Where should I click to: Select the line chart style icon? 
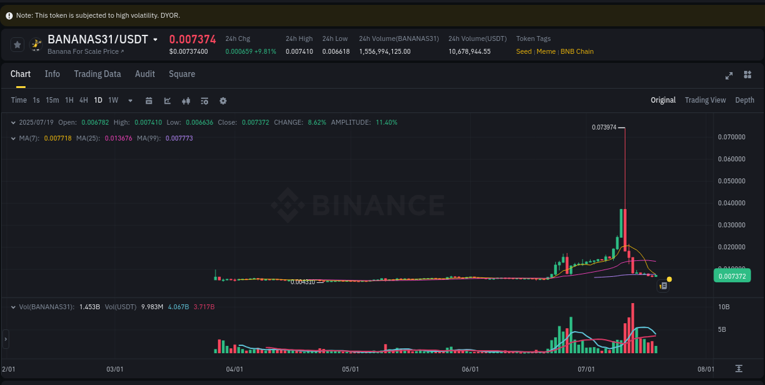pyautogui.click(x=167, y=100)
